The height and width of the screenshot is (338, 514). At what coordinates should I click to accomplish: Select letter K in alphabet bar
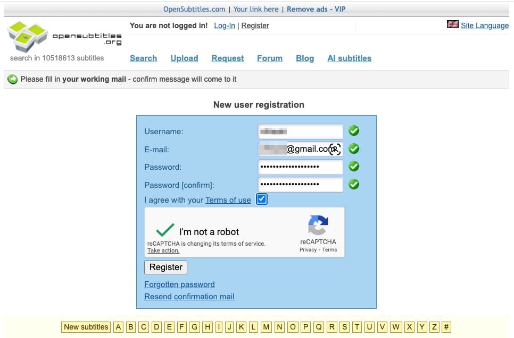[x=241, y=327]
